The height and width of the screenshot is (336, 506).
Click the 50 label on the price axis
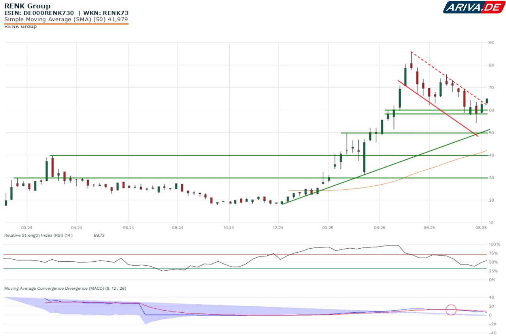(492, 133)
